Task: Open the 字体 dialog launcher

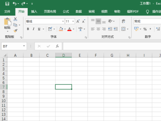Action: (86, 37)
